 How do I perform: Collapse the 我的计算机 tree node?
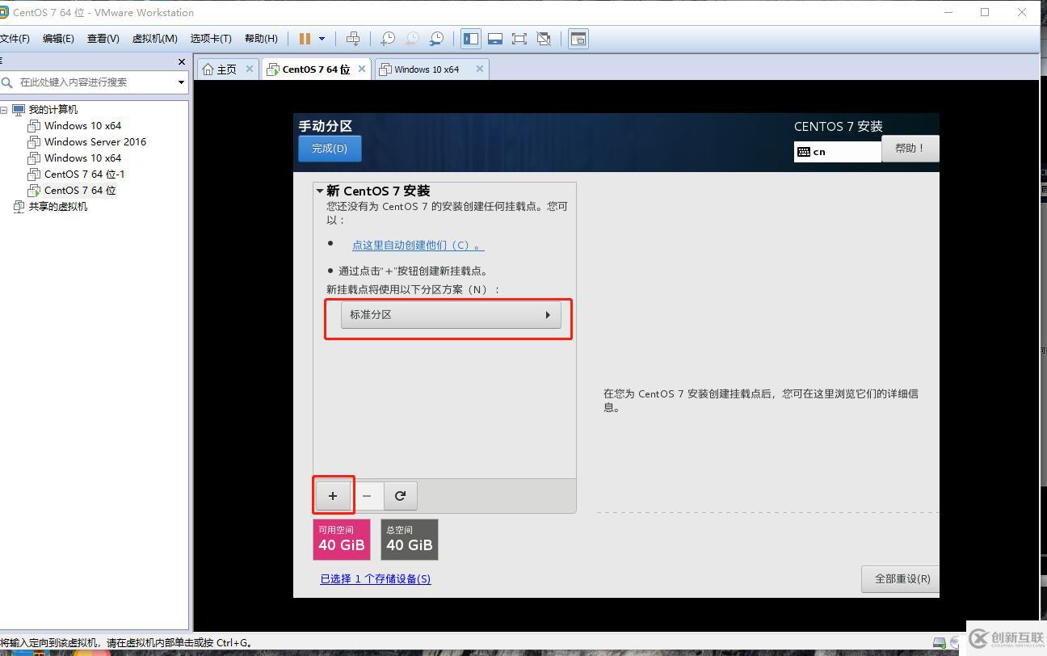4,110
